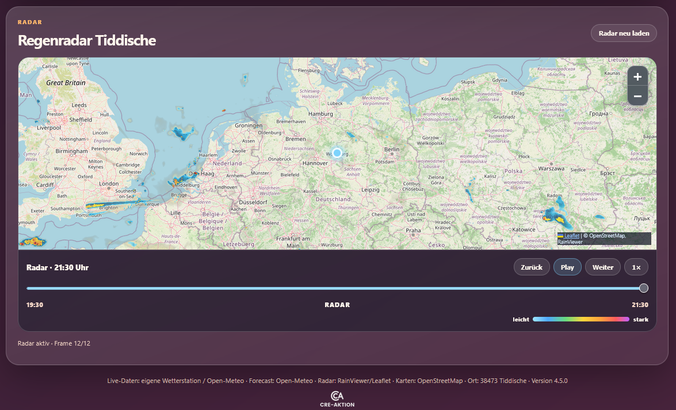Click the leicht–stark intensity color legend
676x410 pixels.
pyautogui.click(x=580, y=320)
